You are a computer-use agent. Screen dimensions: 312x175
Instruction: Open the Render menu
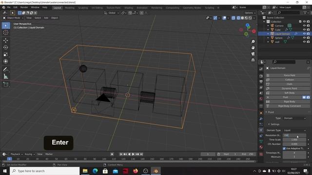24,7
